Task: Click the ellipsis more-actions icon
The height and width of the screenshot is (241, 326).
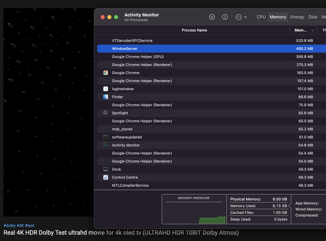Action: (238, 17)
